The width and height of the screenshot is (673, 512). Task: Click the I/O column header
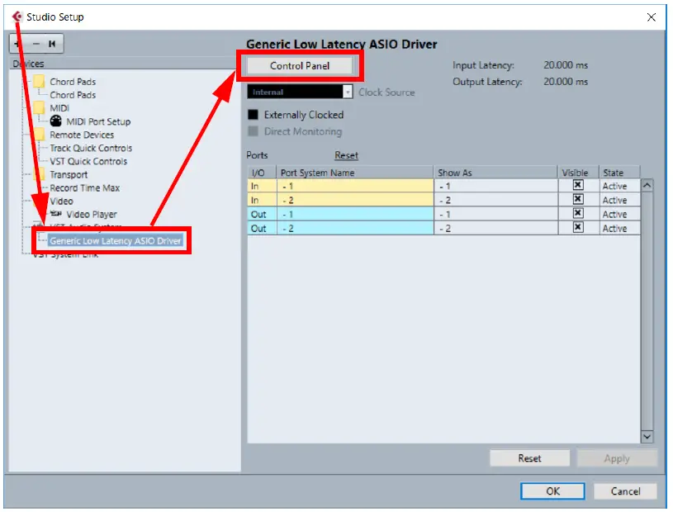click(262, 173)
